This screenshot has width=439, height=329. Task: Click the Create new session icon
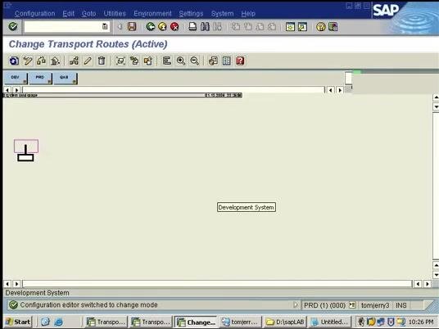[x=290, y=27]
